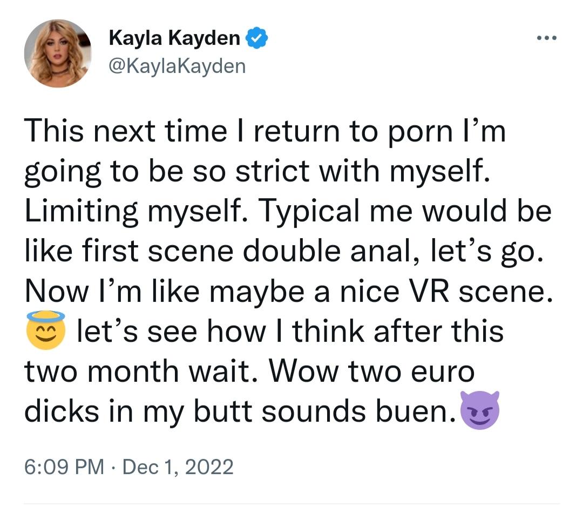Open the @KaylaKayden handle link

pos(177,66)
